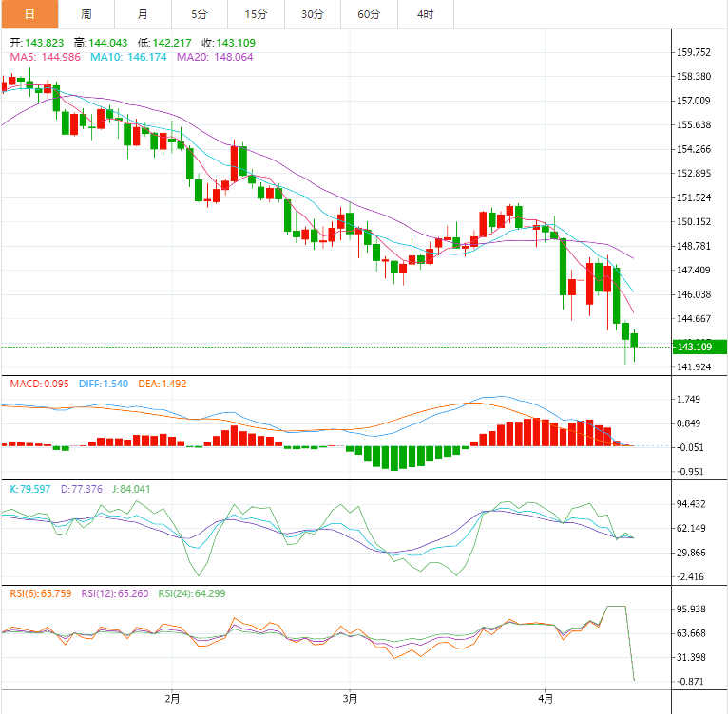Click the MACD: 0.095 indicator label

(40, 384)
